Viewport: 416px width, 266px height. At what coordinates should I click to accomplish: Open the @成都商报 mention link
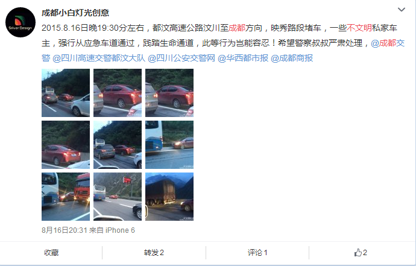(x=292, y=58)
